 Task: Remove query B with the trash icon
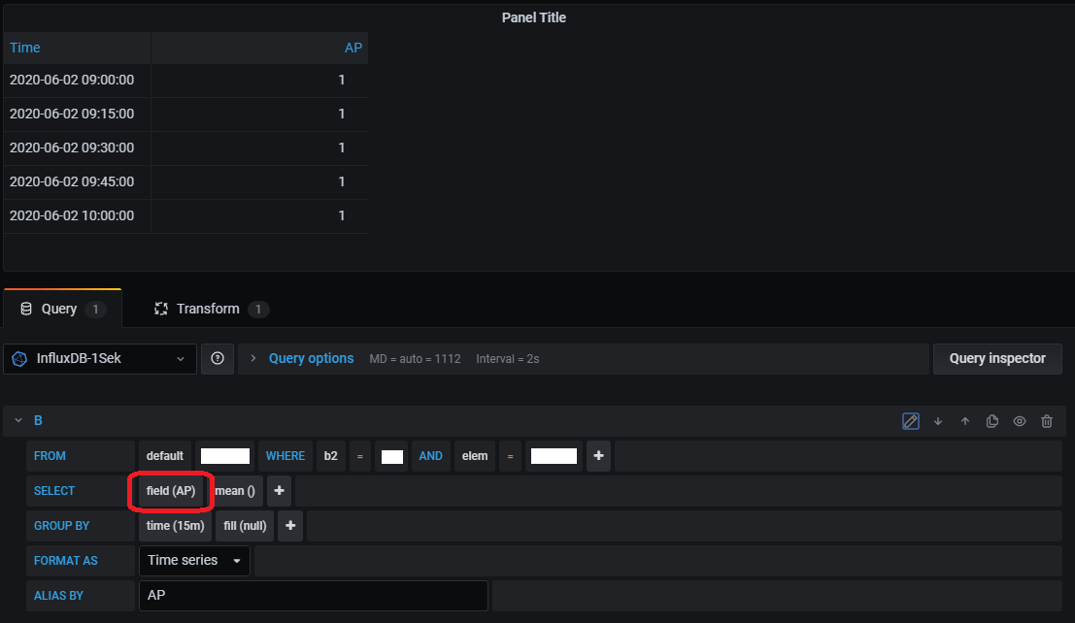tap(1046, 420)
